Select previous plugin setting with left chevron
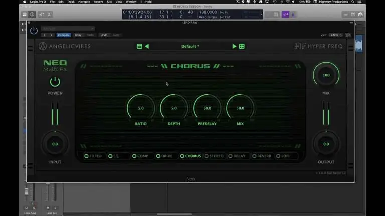385x216 pixels. (x=44, y=35)
